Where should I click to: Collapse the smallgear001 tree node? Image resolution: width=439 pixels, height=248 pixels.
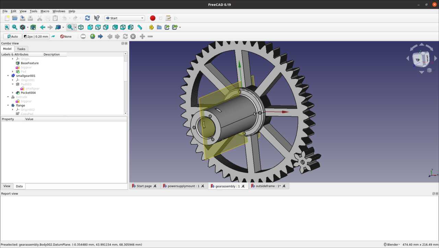tap(8, 76)
